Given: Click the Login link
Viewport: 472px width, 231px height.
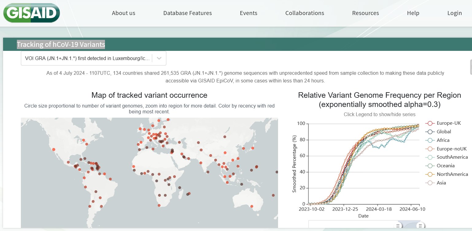Looking at the screenshot, I should pyautogui.click(x=455, y=13).
